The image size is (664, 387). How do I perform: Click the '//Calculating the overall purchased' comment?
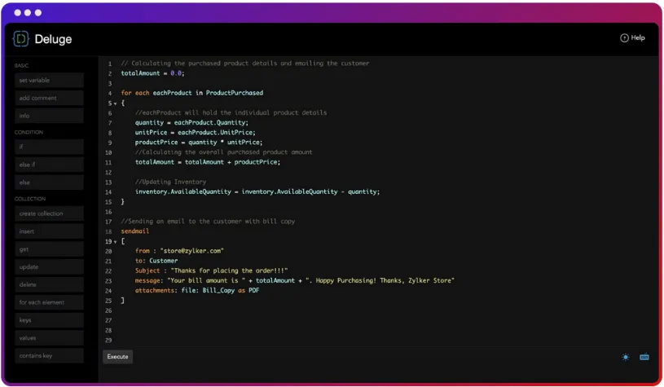coord(223,152)
